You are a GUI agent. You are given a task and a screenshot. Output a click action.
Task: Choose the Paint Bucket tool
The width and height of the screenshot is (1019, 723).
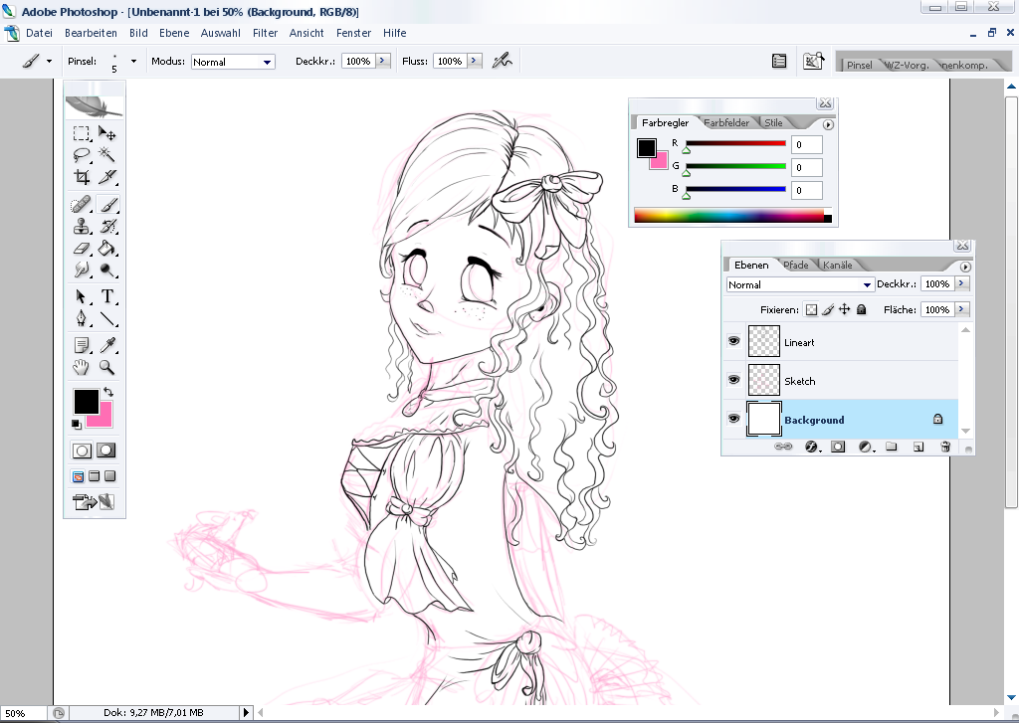point(107,249)
